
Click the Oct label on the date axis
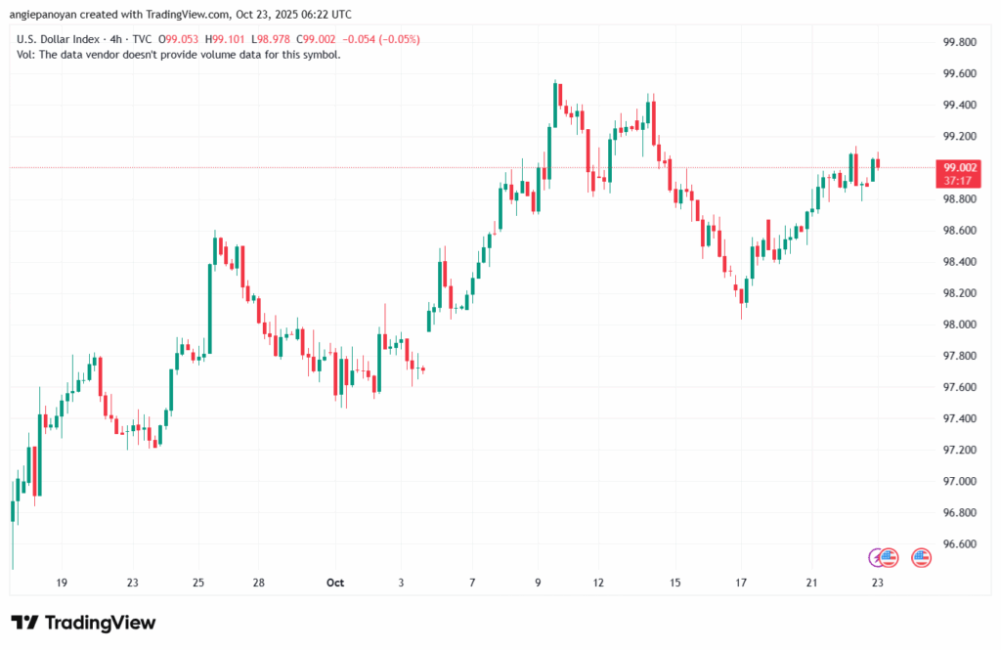(x=335, y=583)
